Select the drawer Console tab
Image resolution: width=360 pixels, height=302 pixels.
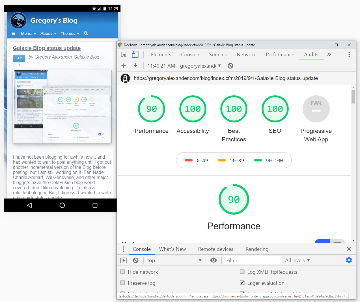142,249
